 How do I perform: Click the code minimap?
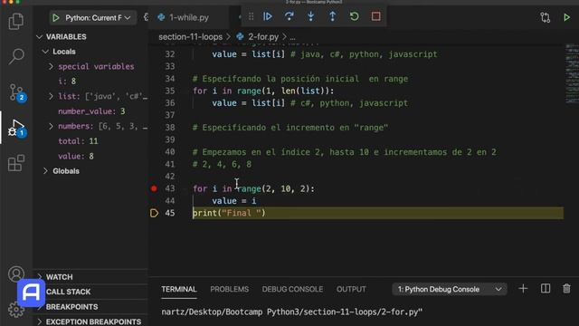572,74
